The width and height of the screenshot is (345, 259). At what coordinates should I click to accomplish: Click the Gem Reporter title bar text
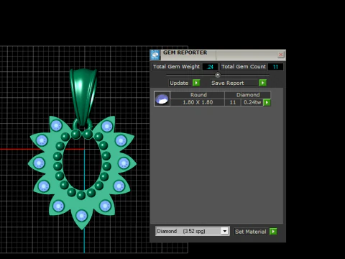coord(185,53)
